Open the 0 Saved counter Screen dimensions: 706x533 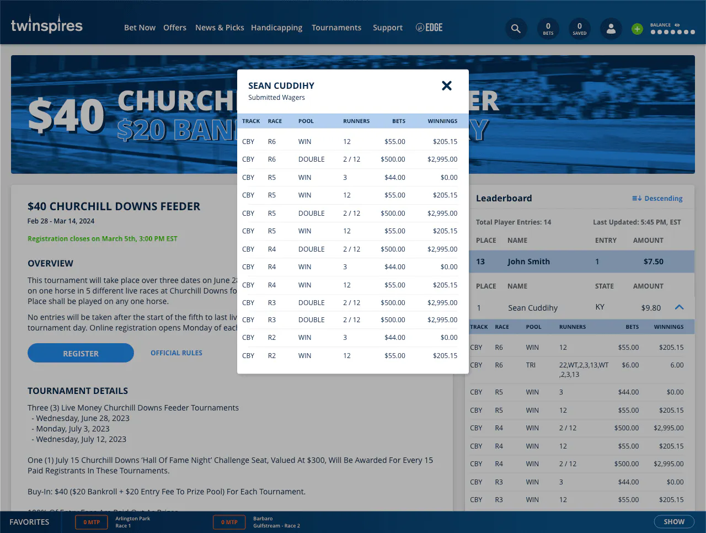tap(580, 29)
